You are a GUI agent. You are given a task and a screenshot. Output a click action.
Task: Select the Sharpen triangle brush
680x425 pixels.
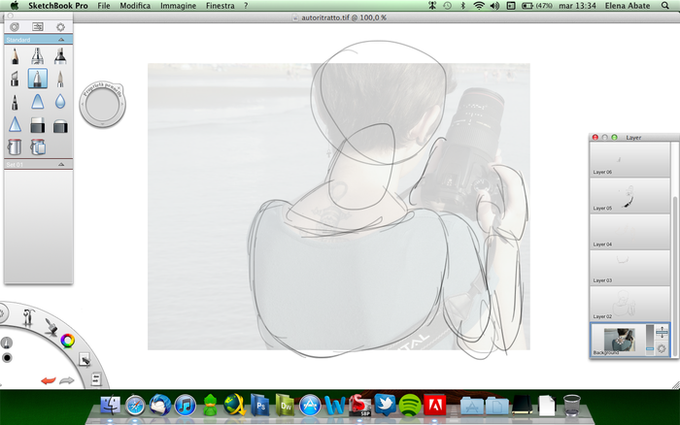click(x=15, y=124)
